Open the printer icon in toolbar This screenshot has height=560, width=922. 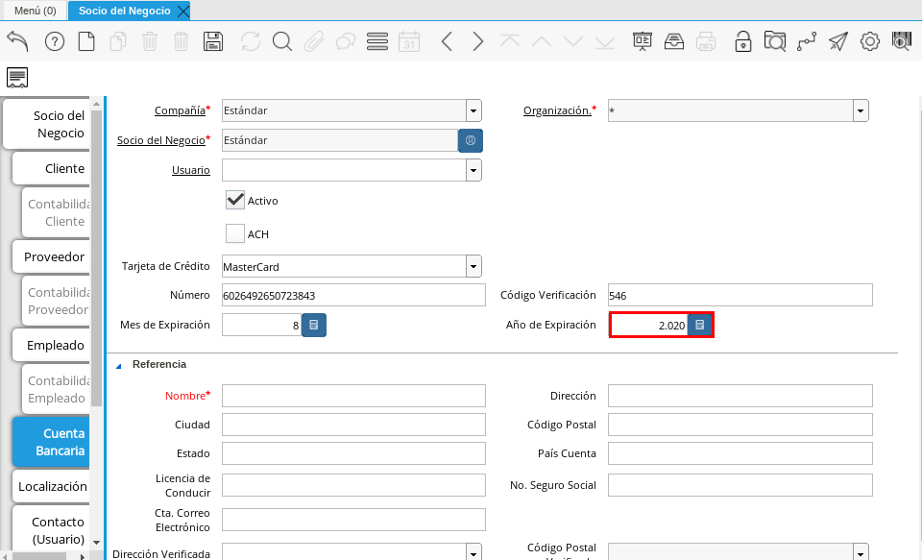[706, 41]
